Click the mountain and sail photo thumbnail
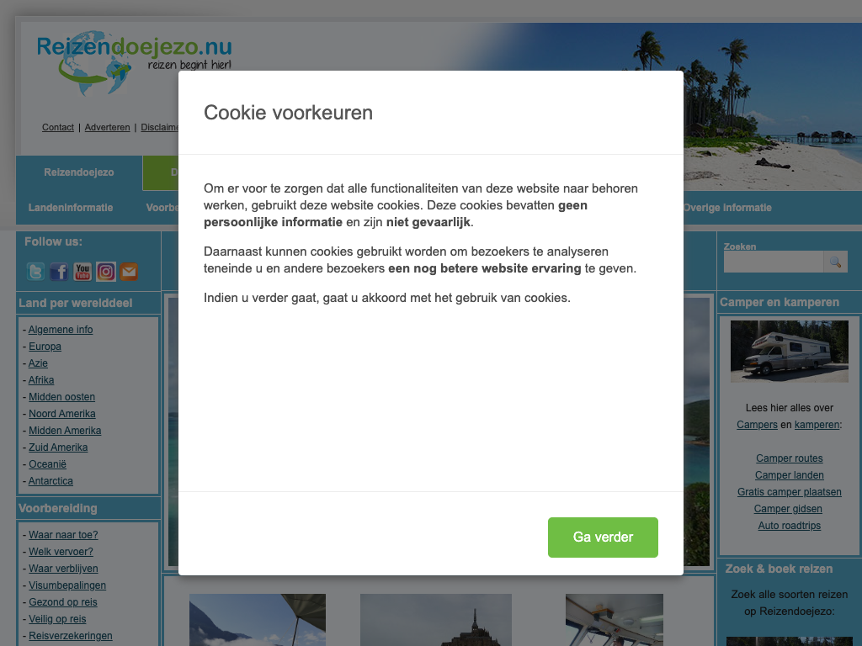The height and width of the screenshot is (646, 862). (x=258, y=620)
